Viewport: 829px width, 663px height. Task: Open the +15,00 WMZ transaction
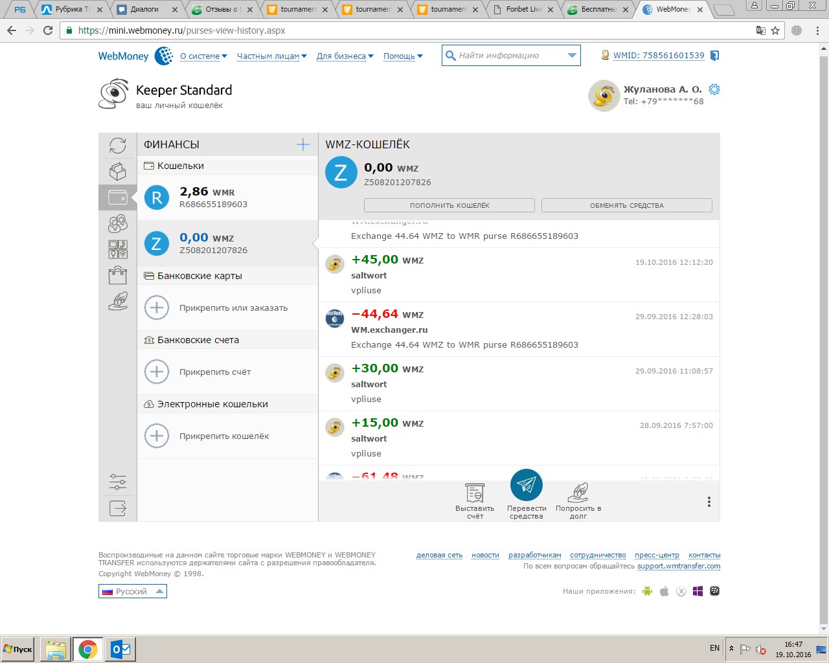[519, 438]
